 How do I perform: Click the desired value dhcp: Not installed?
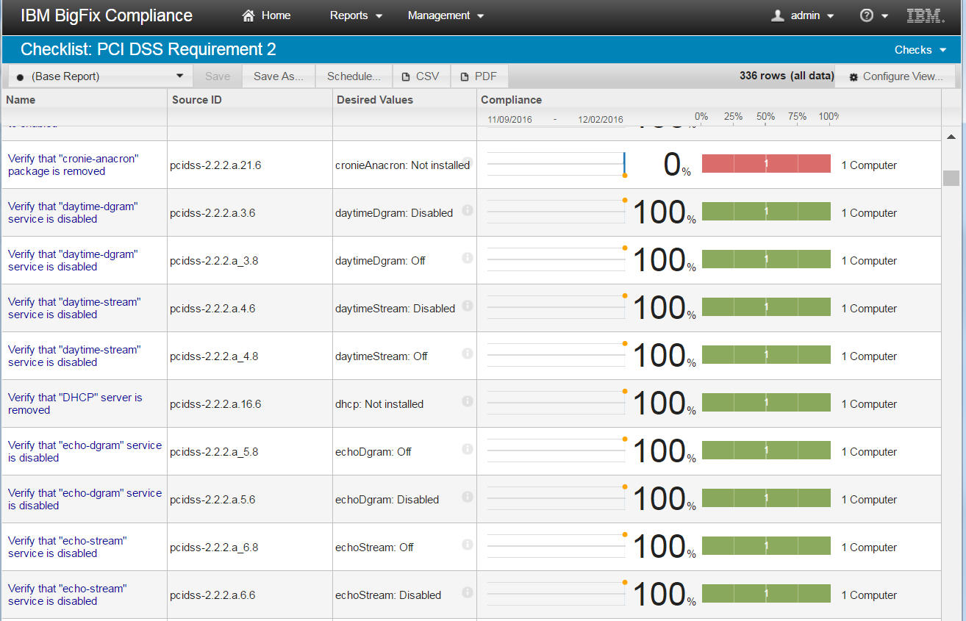379,404
